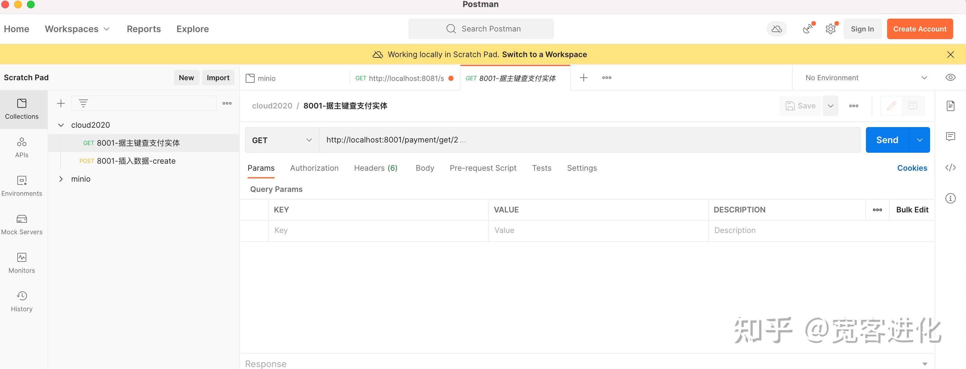Open query params column options menu
Viewport: 966px width, 369px height.
(x=877, y=210)
